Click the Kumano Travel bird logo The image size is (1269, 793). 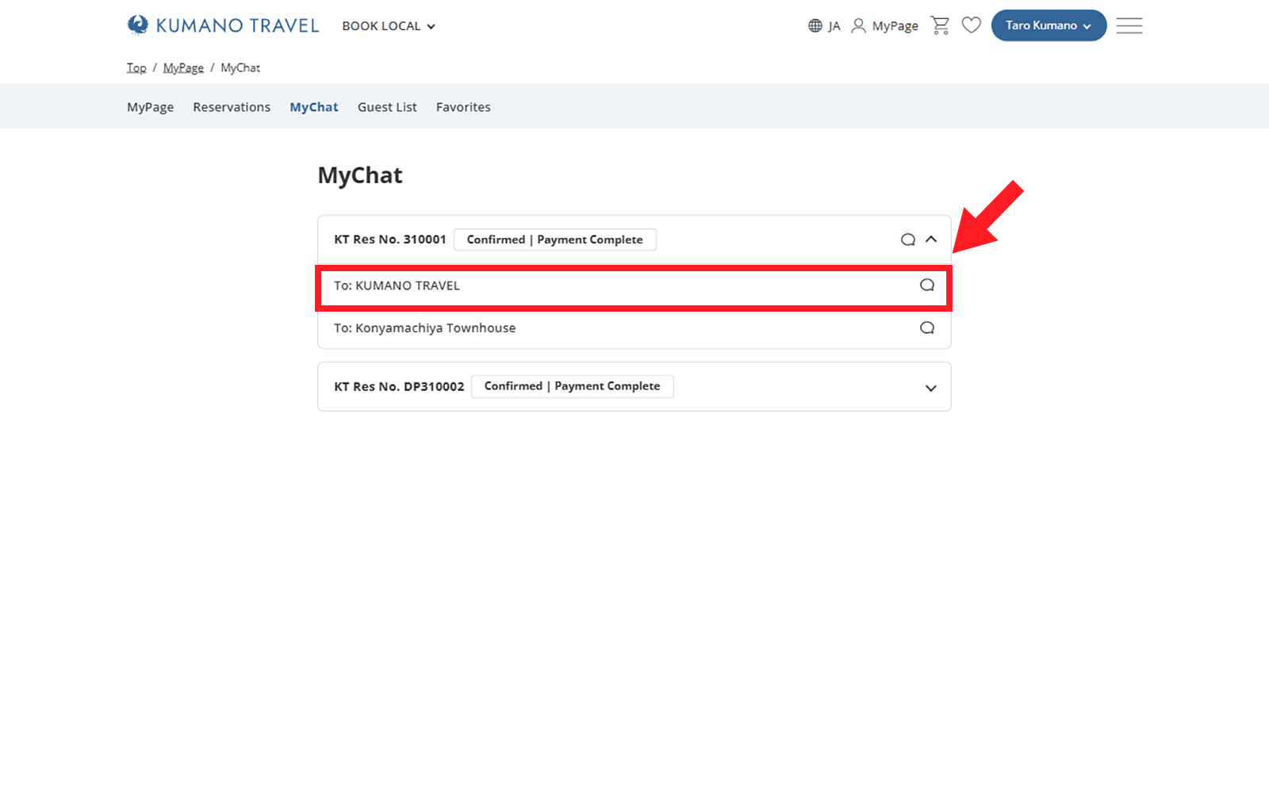click(138, 25)
